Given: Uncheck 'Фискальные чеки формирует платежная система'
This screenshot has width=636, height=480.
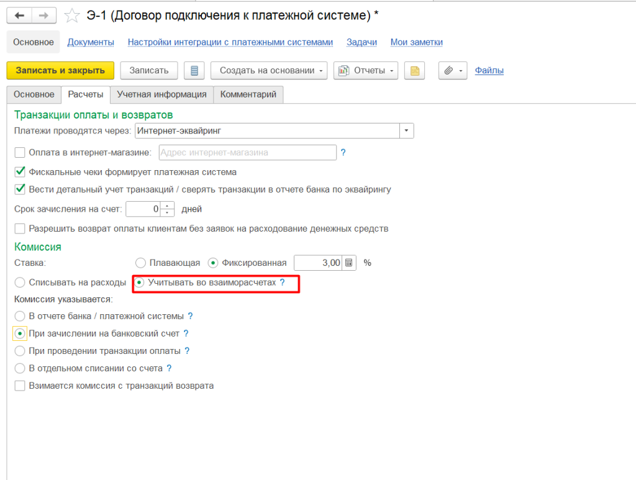Looking at the screenshot, I should point(20,172).
